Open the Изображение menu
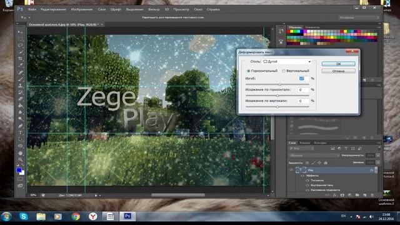Viewport: 400px width, 225px height. [82, 9]
